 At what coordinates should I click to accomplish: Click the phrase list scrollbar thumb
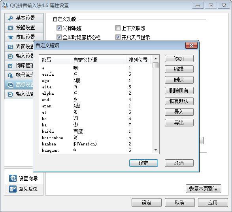point(156,65)
